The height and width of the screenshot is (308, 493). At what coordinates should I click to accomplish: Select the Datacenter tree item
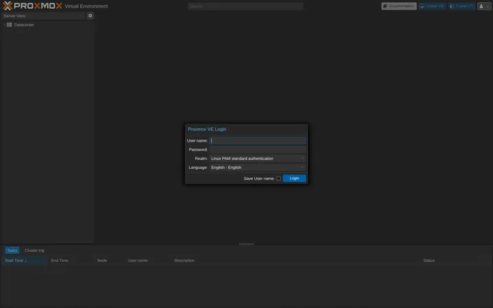(24, 25)
